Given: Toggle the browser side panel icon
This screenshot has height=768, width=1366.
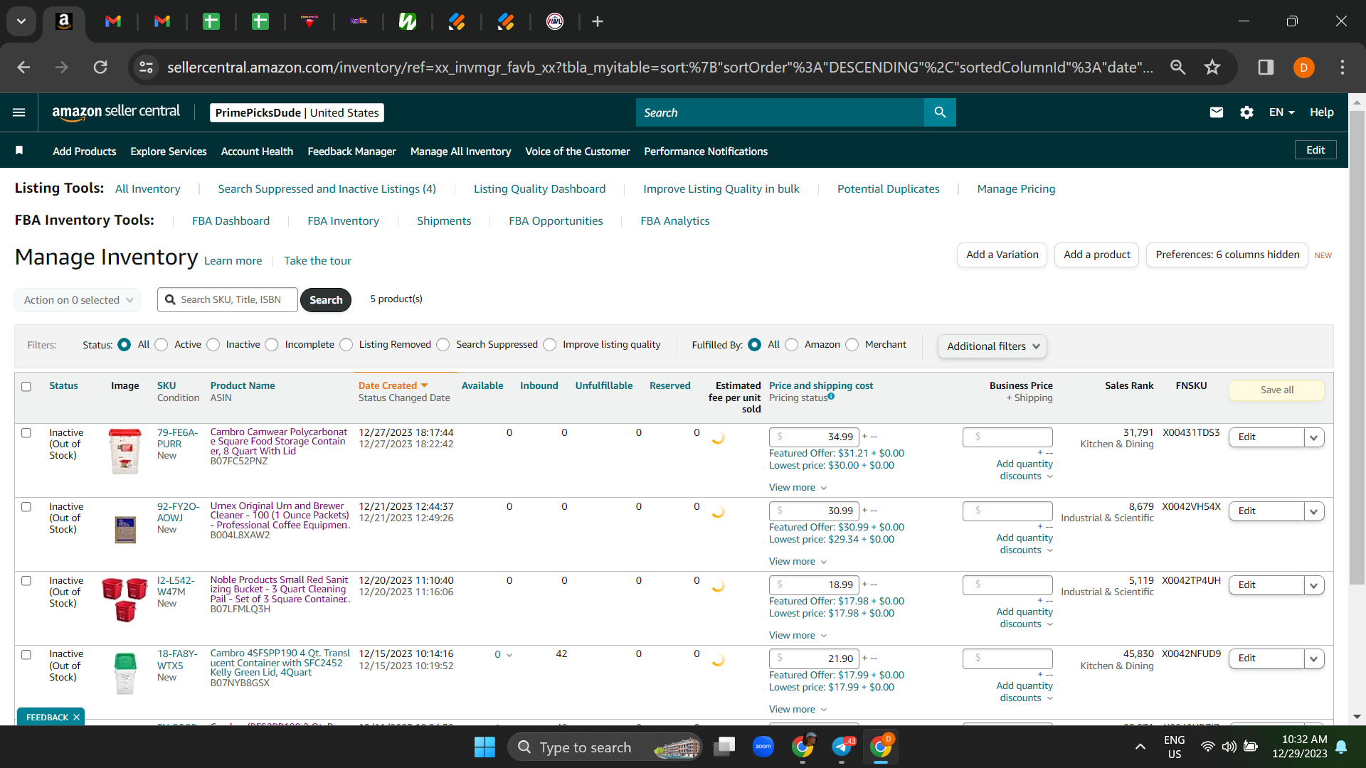Looking at the screenshot, I should (1266, 67).
